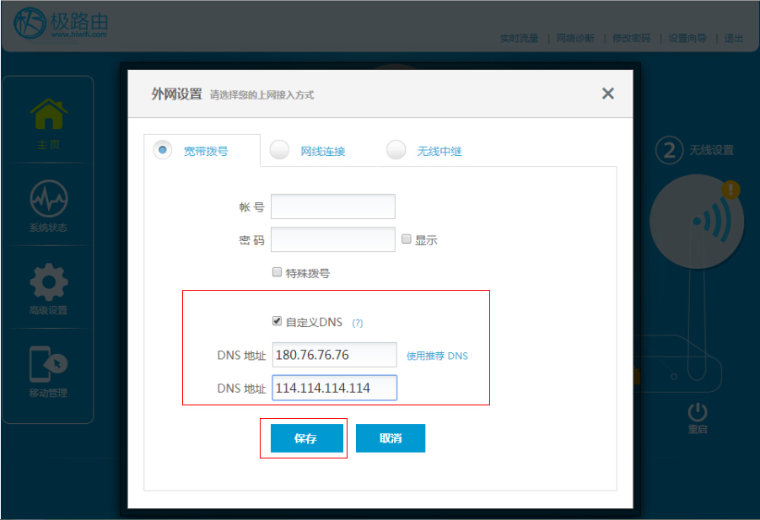
Task: Open 网络诊断 in the top menu
Action: tap(574, 38)
